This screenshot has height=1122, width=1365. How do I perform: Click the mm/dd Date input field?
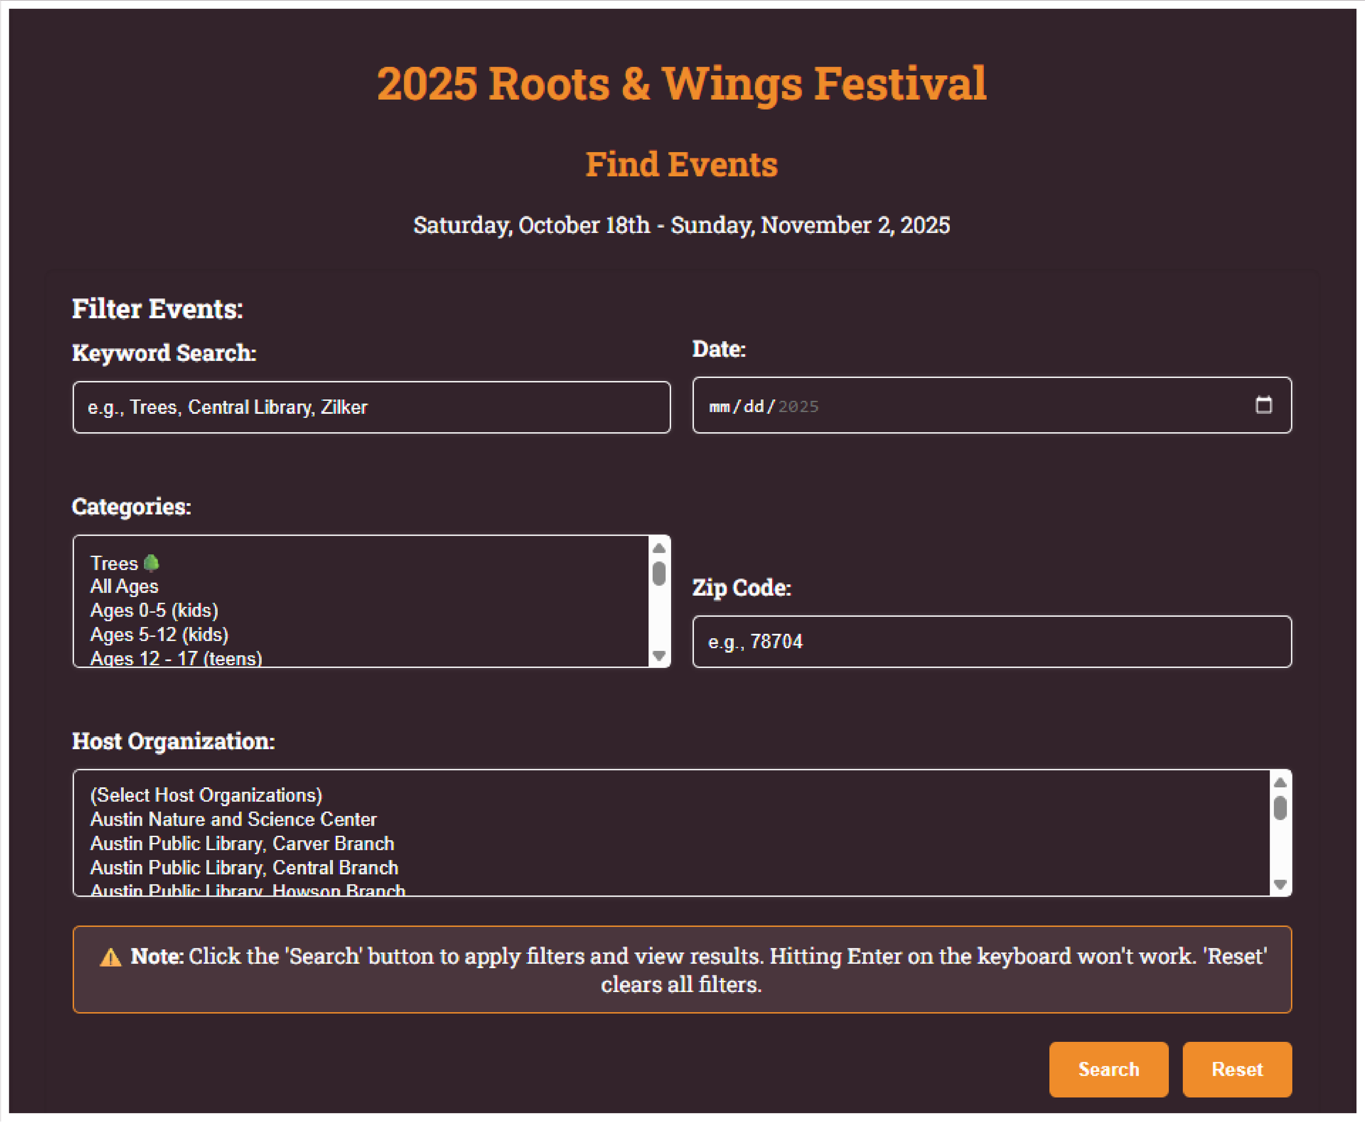coord(905,406)
